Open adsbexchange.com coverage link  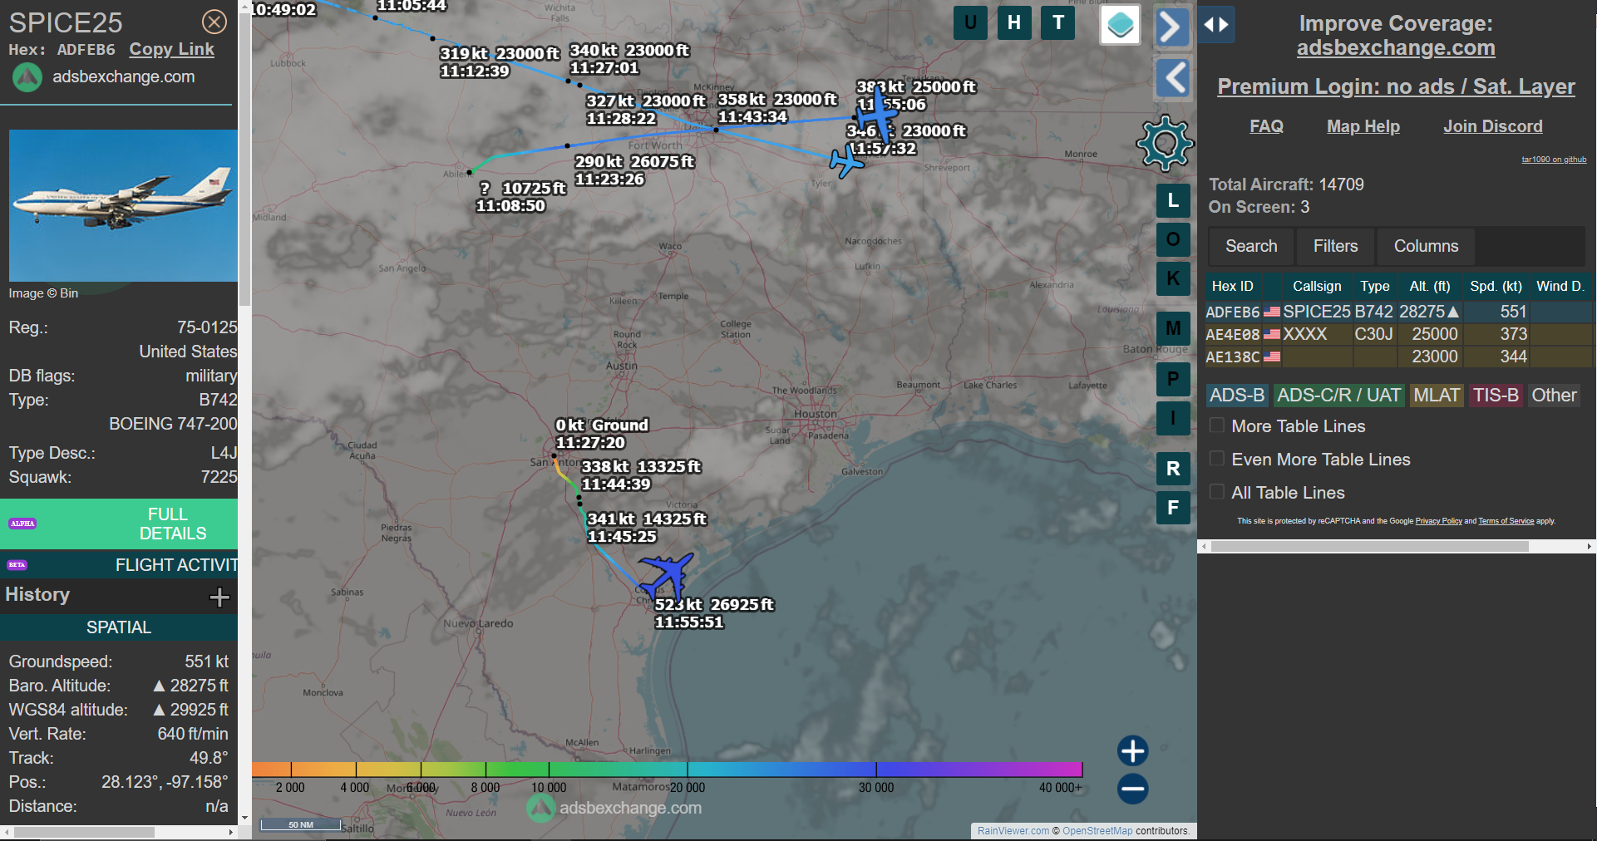tap(1396, 48)
